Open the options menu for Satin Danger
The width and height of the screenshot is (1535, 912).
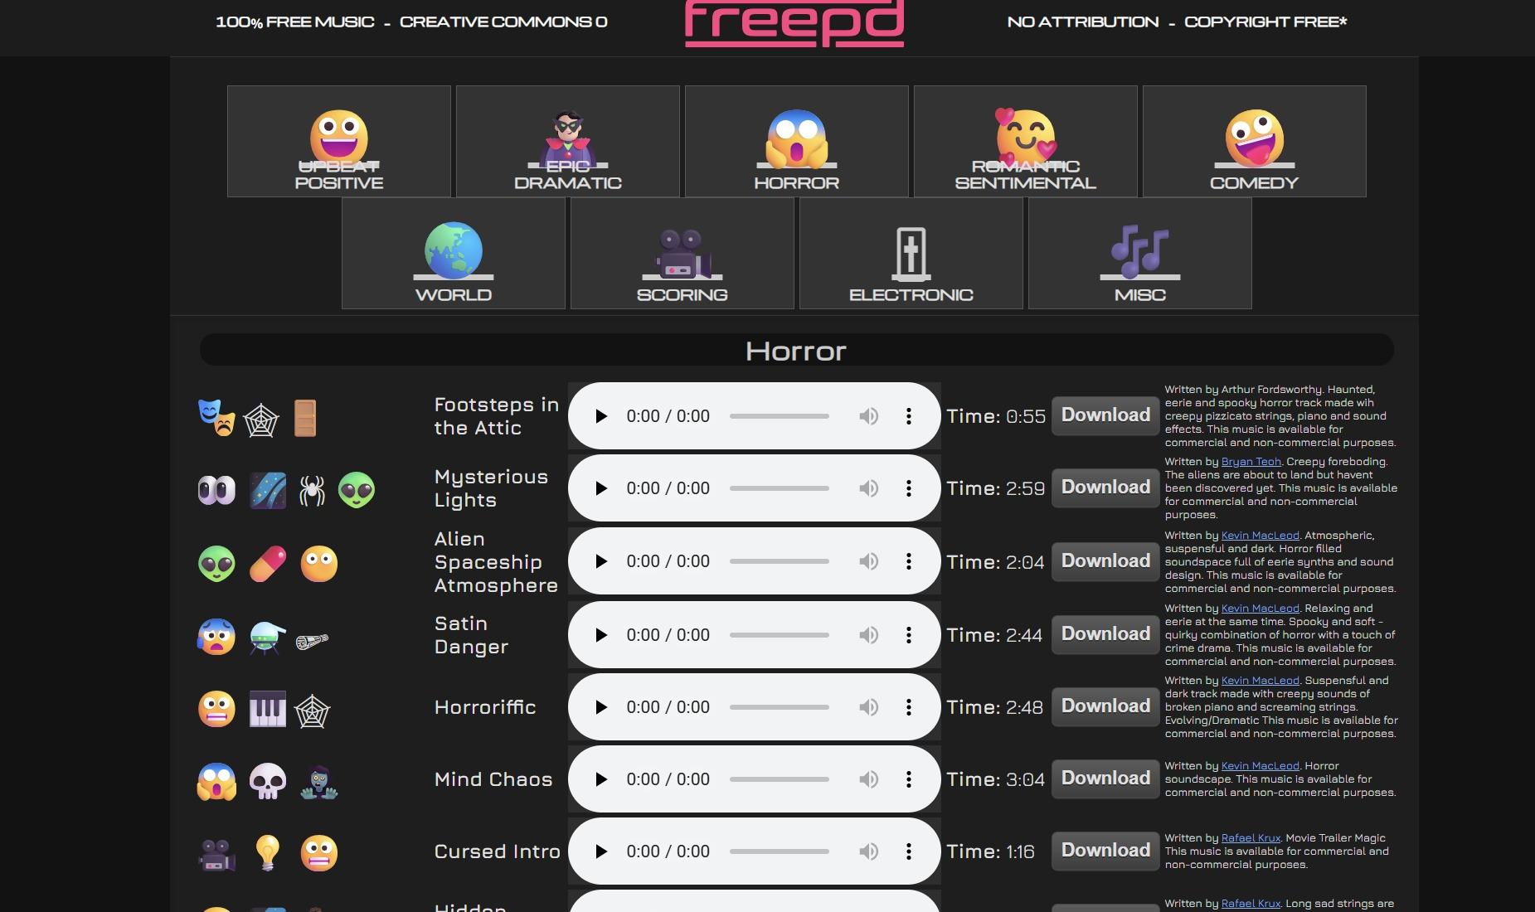pos(909,634)
